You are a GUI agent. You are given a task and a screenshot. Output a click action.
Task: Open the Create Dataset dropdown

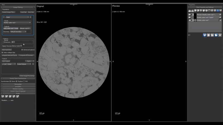pyautogui.click(x=24, y=64)
